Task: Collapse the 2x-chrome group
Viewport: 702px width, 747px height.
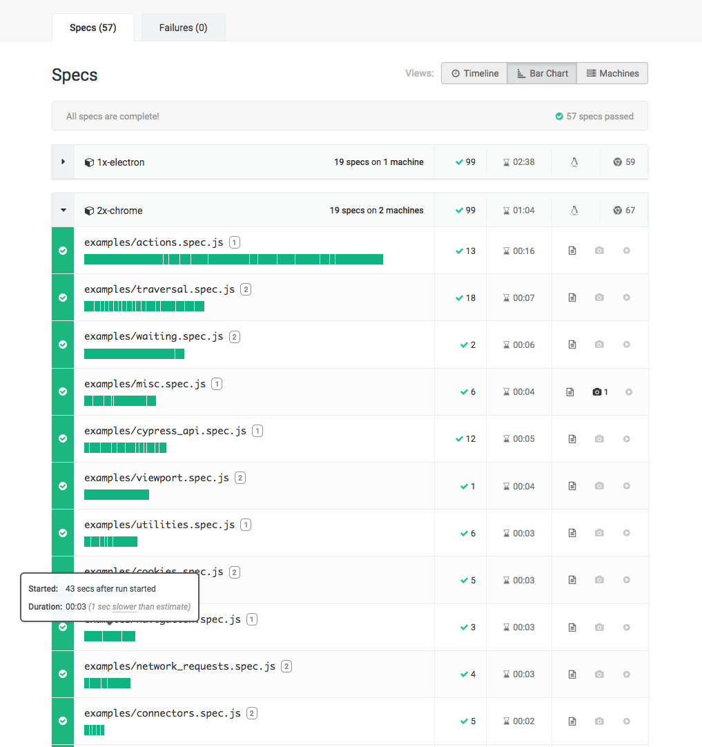Action: click(63, 210)
